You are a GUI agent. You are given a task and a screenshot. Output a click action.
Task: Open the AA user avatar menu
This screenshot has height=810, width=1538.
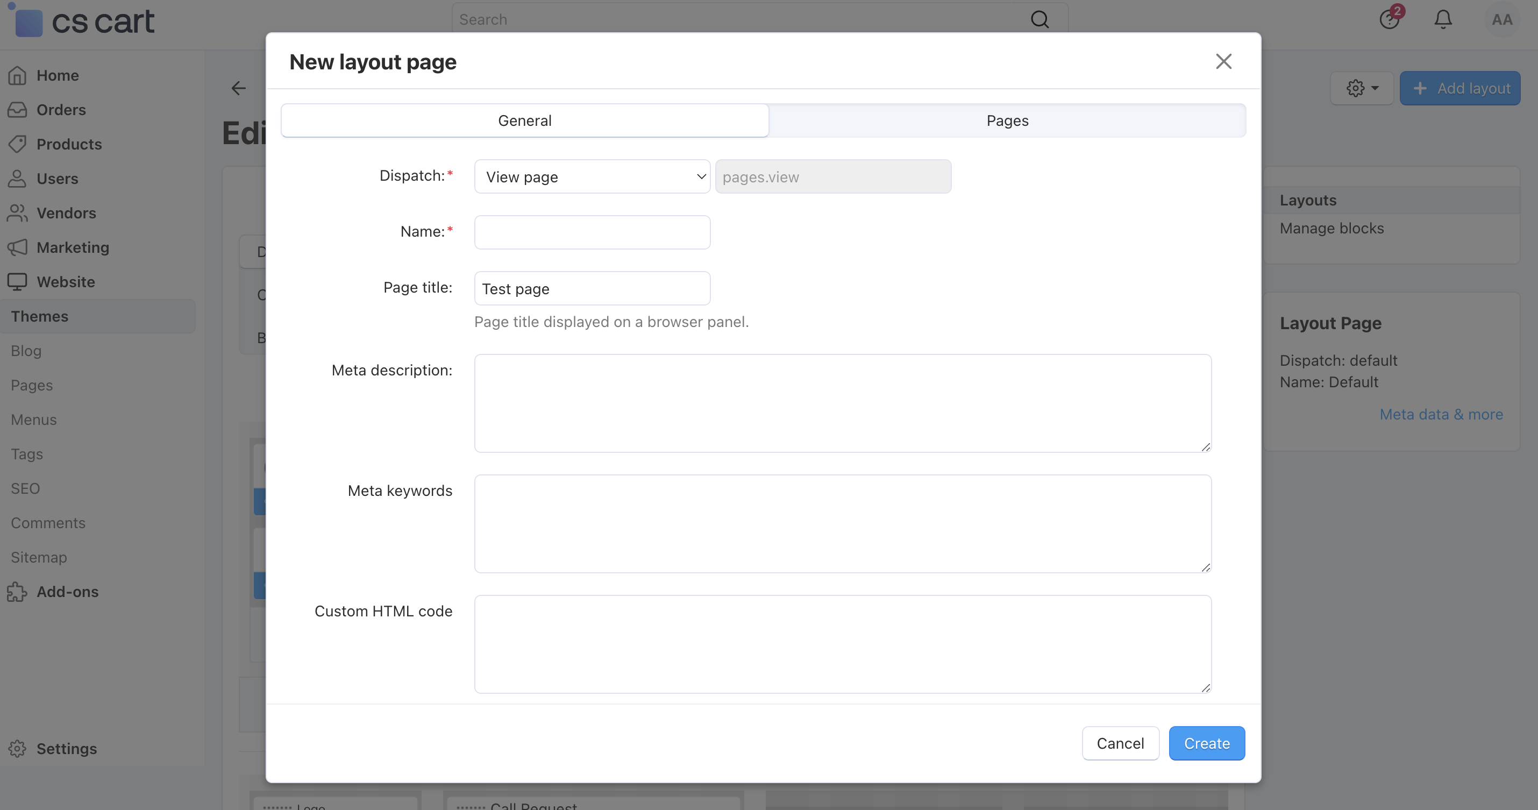[1501, 20]
